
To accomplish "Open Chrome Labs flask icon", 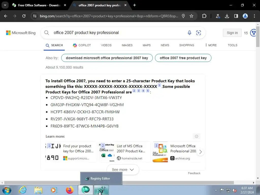I will (218, 16).
